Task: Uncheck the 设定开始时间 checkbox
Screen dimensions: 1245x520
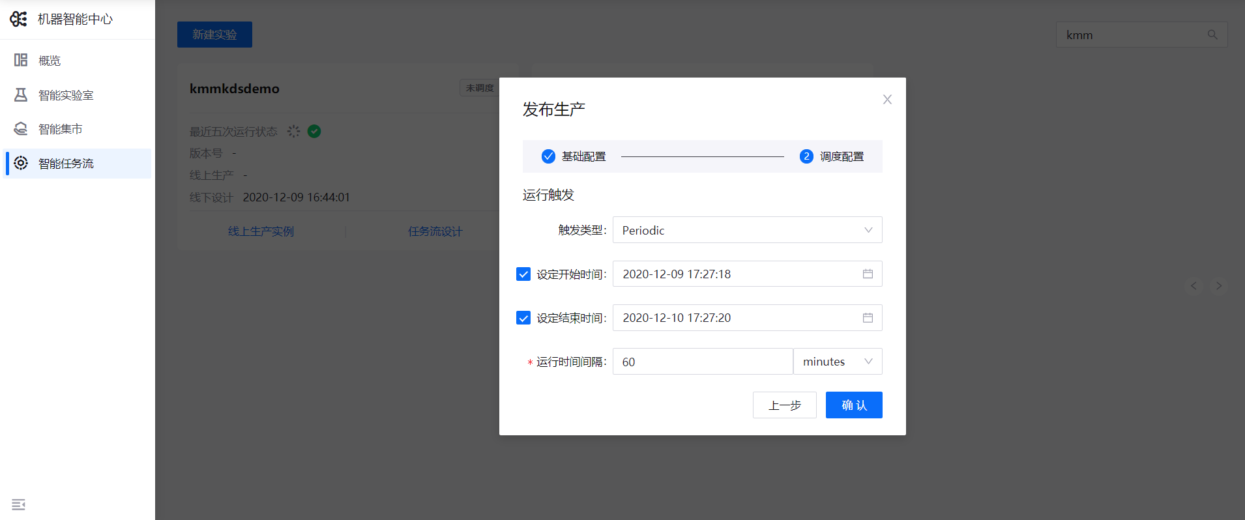Action: click(523, 274)
